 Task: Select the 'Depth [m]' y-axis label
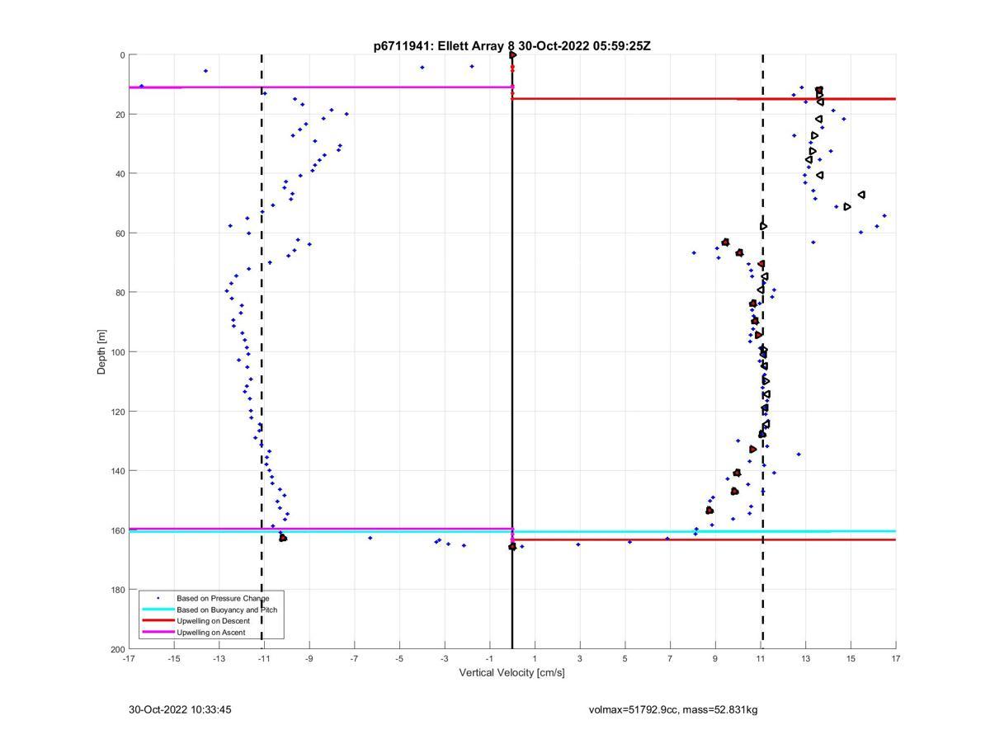[102, 352]
